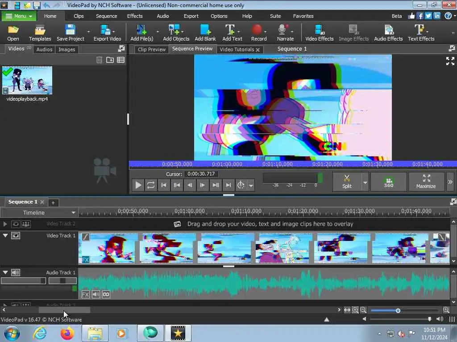Jump to the sequence start
This screenshot has height=342, width=457.
pyautogui.click(x=164, y=185)
